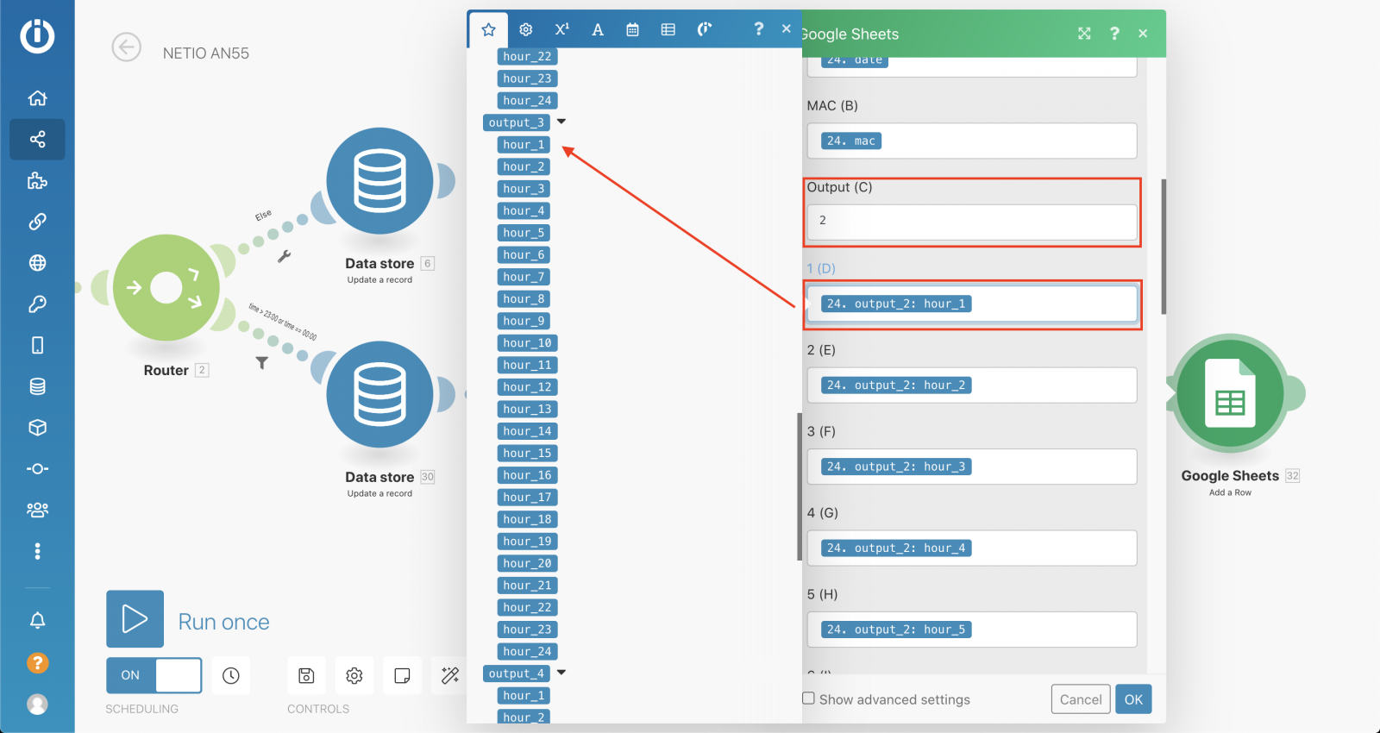Toggle the scheduling ON switch
Screen dimensions: 1380x733
click(x=154, y=675)
